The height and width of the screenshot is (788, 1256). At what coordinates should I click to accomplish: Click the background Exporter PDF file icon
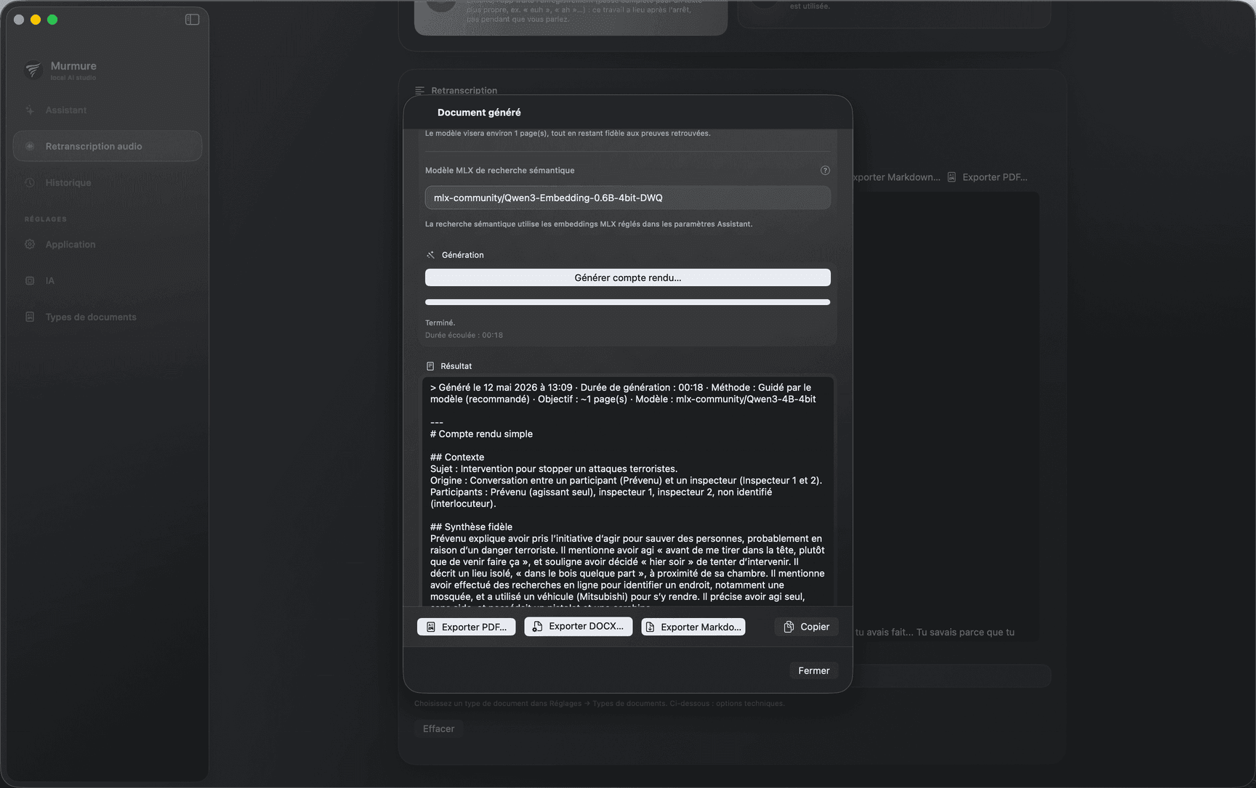(951, 177)
